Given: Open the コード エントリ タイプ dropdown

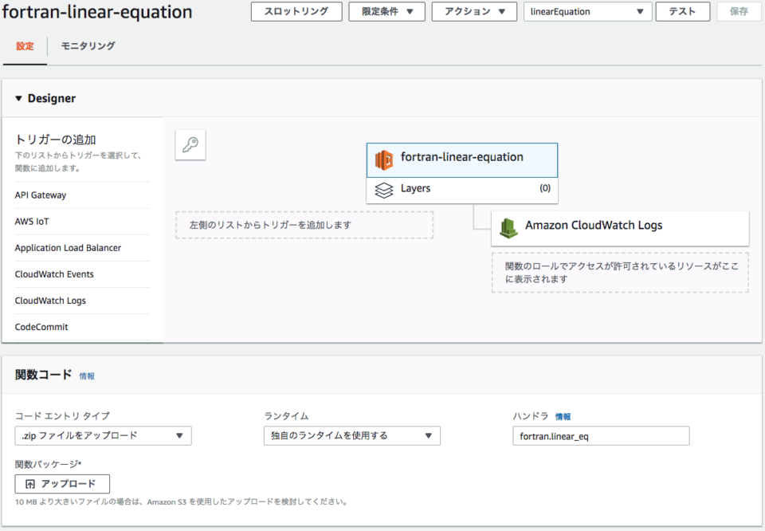Looking at the screenshot, I should (103, 435).
